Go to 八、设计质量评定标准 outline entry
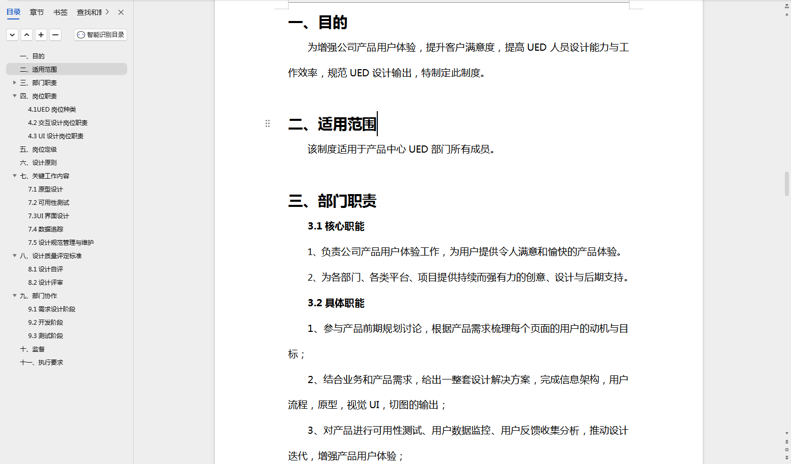791x464 pixels. pos(51,256)
